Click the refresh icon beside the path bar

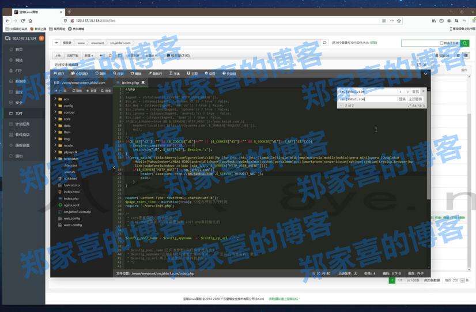point(324,43)
